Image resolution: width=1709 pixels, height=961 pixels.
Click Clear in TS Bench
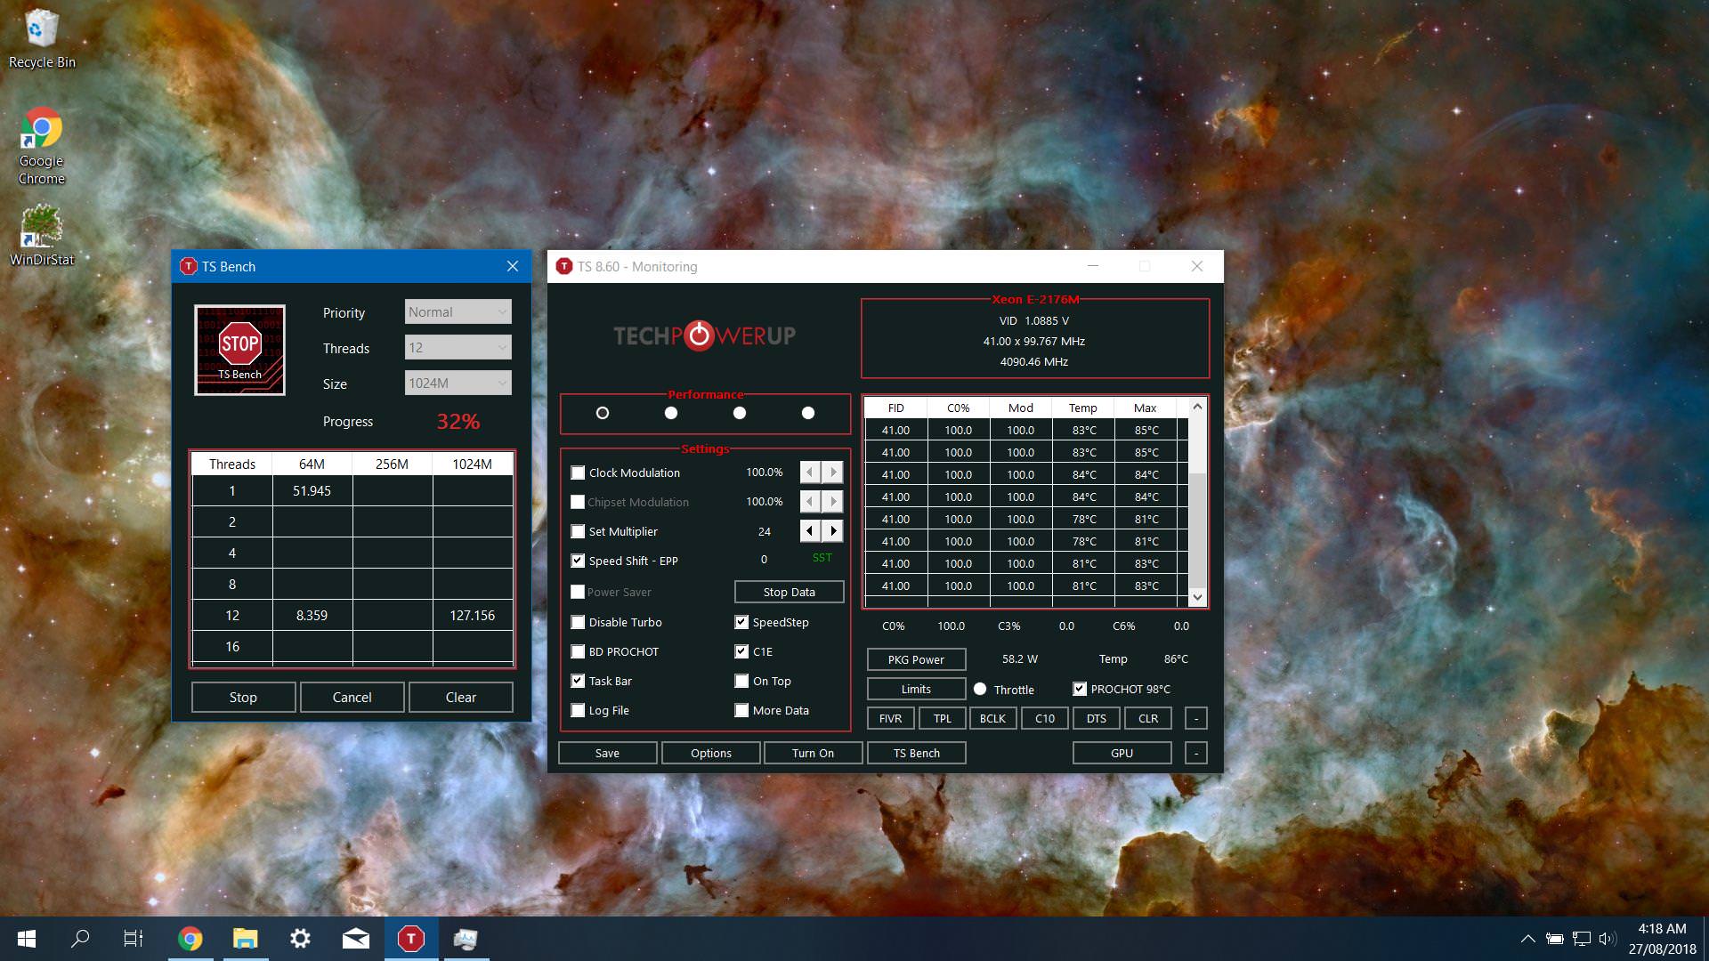460,697
